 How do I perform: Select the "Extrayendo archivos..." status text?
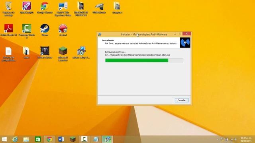click(115, 52)
